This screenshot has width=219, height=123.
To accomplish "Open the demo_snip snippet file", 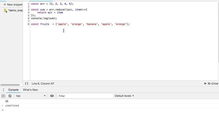I will click(15, 10).
